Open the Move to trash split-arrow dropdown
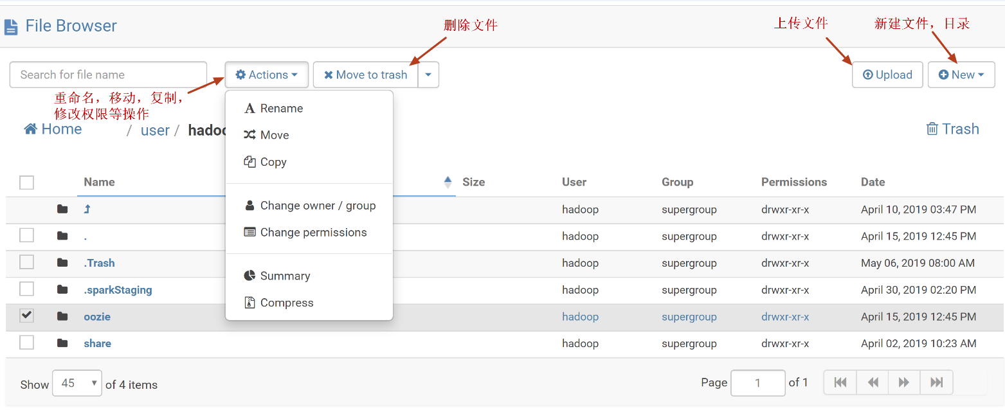This screenshot has width=1005, height=410. tap(428, 75)
